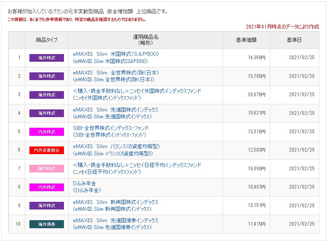Select the price 18,487円
The height and width of the screenshot is (241, 327).
click(x=257, y=187)
